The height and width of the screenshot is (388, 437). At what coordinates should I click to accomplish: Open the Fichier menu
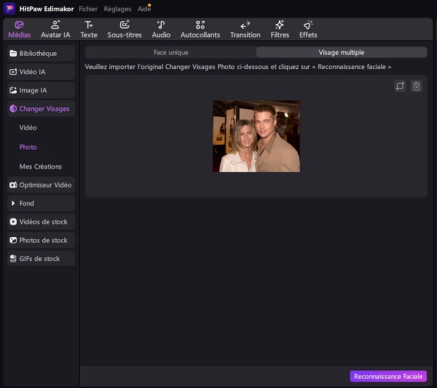(x=88, y=9)
